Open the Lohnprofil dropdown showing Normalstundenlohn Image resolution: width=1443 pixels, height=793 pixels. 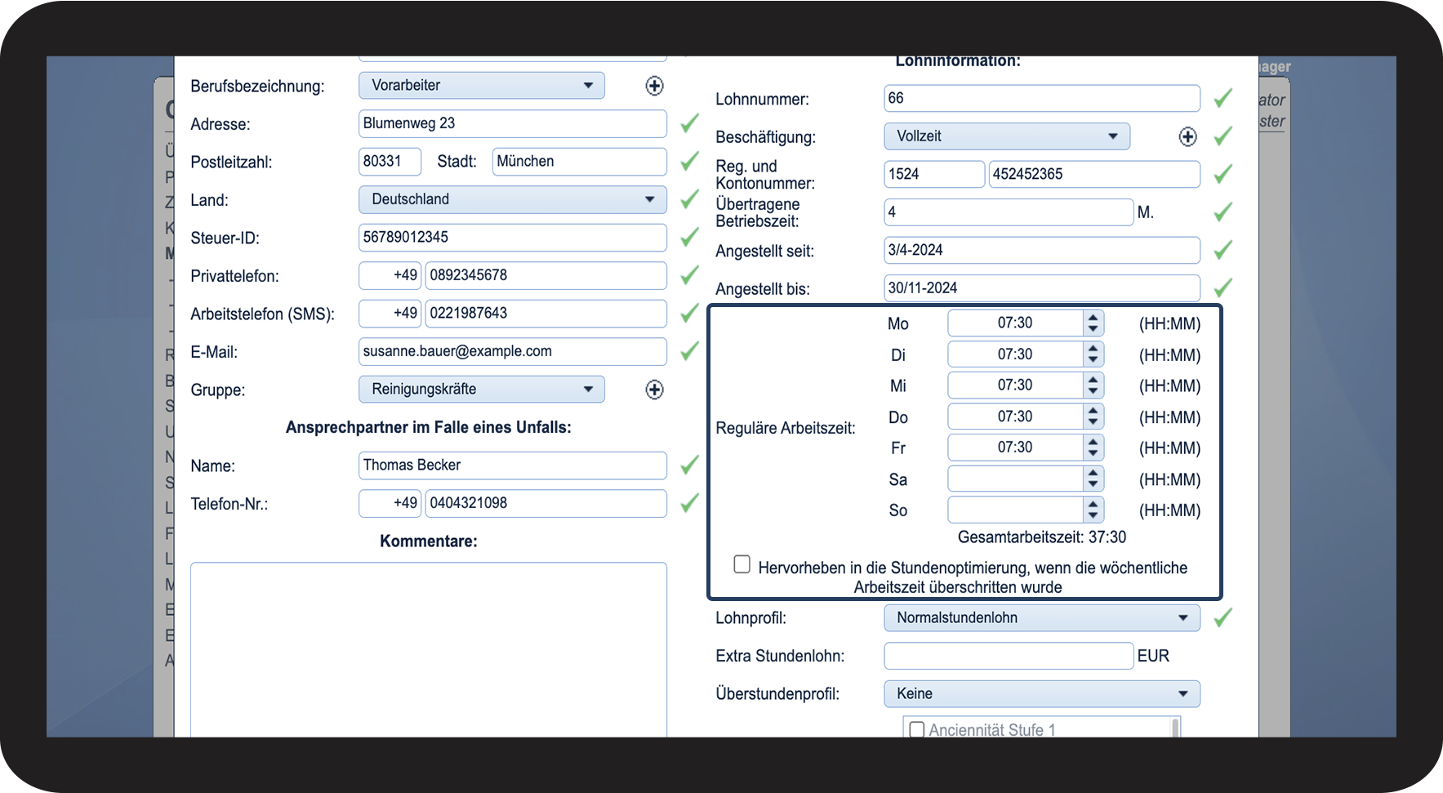pyautogui.click(x=1041, y=618)
